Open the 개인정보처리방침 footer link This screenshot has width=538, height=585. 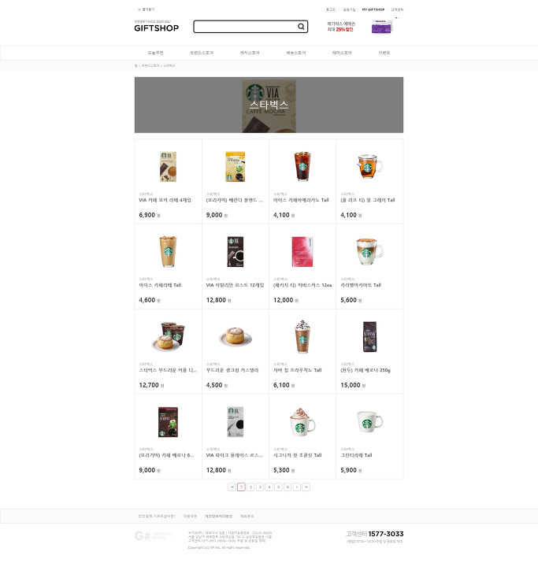click(218, 516)
